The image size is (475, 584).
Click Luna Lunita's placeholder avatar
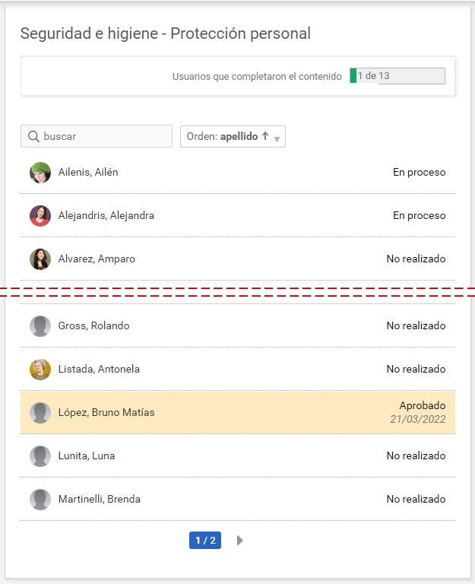(40, 456)
